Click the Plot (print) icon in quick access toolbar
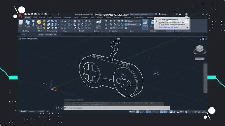The image size is (225, 126). (x=46, y=14)
